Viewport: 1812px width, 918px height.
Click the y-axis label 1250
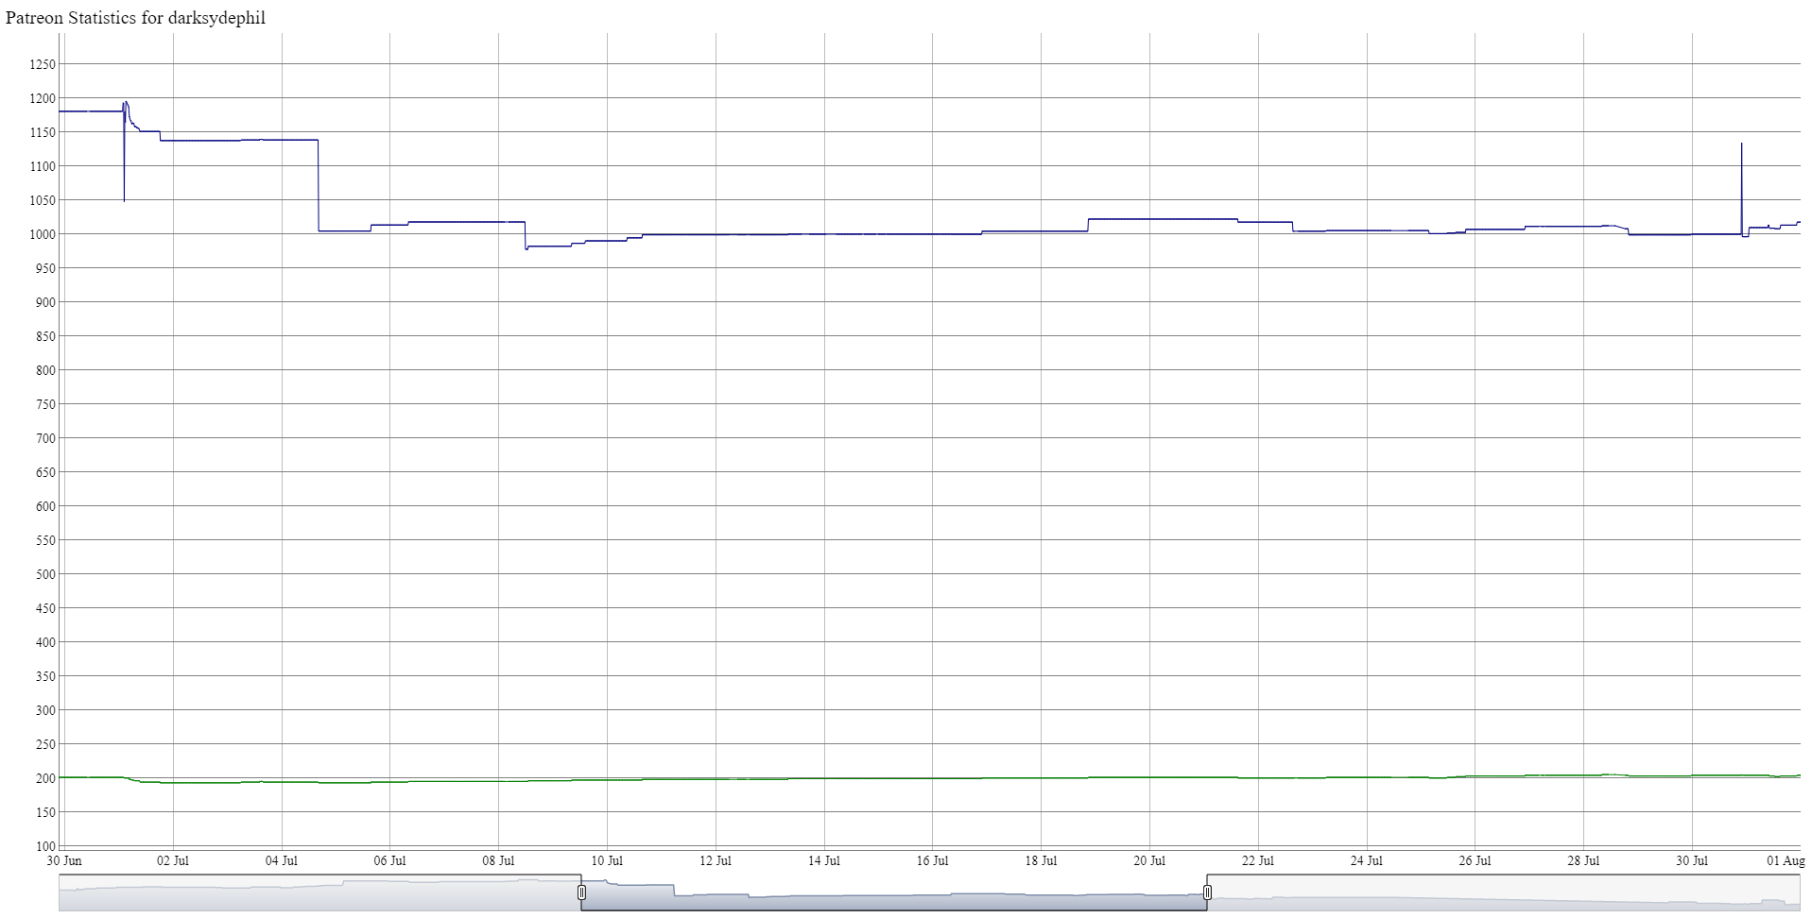pos(43,64)
